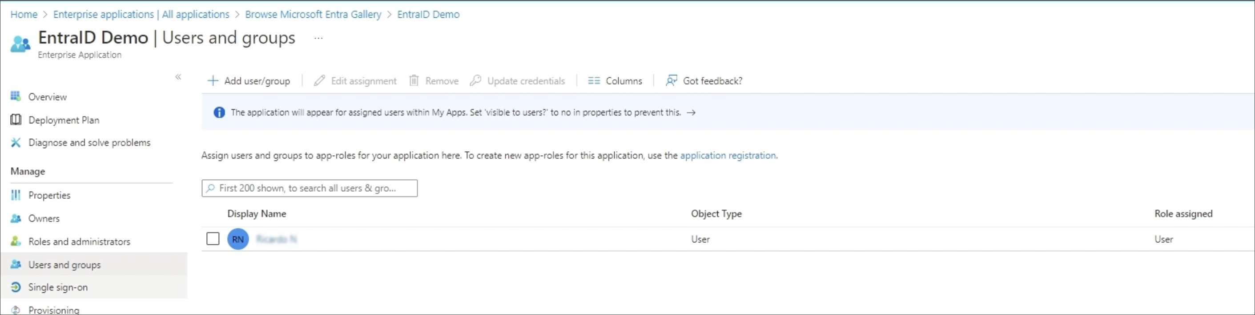Click the Update credentials key icon
The image size is (1255, 315).
[x=475, y=81]
